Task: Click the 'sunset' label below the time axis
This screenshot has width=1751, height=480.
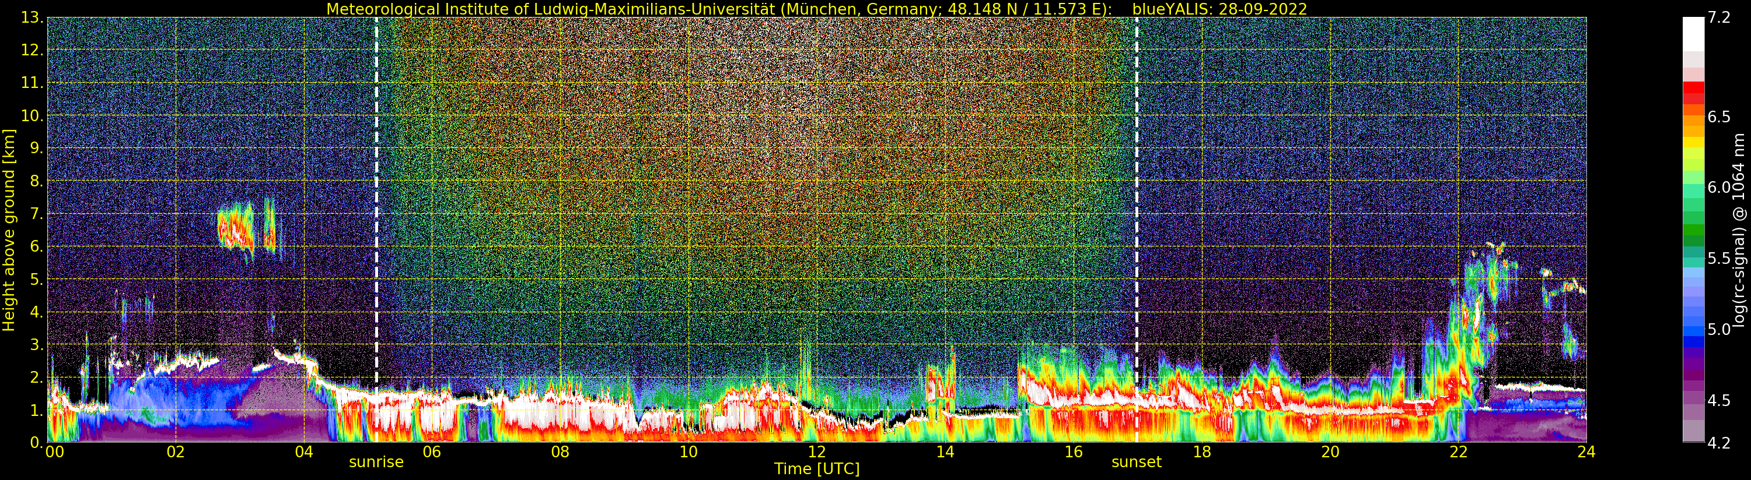Action: [x=1137, y=462]
